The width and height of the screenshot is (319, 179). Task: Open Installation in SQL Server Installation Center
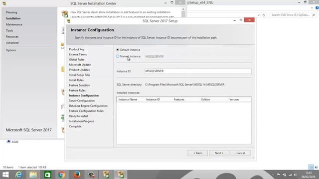(x=13, y=18)
